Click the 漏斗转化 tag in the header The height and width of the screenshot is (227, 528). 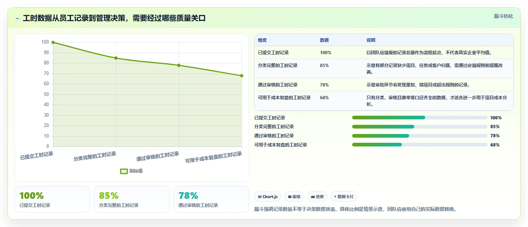(504, 16)
